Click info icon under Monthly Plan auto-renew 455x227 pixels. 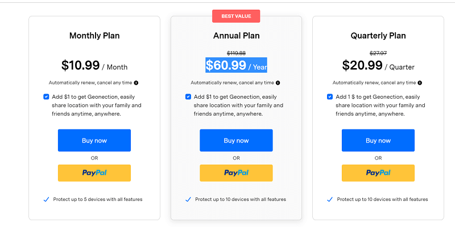point(136,83)
